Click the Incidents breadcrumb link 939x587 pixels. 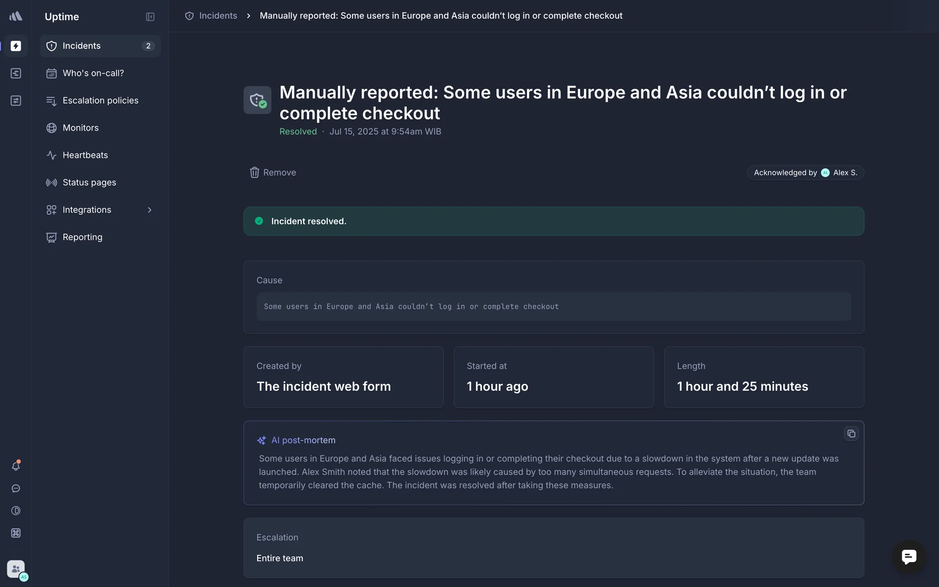218,16
